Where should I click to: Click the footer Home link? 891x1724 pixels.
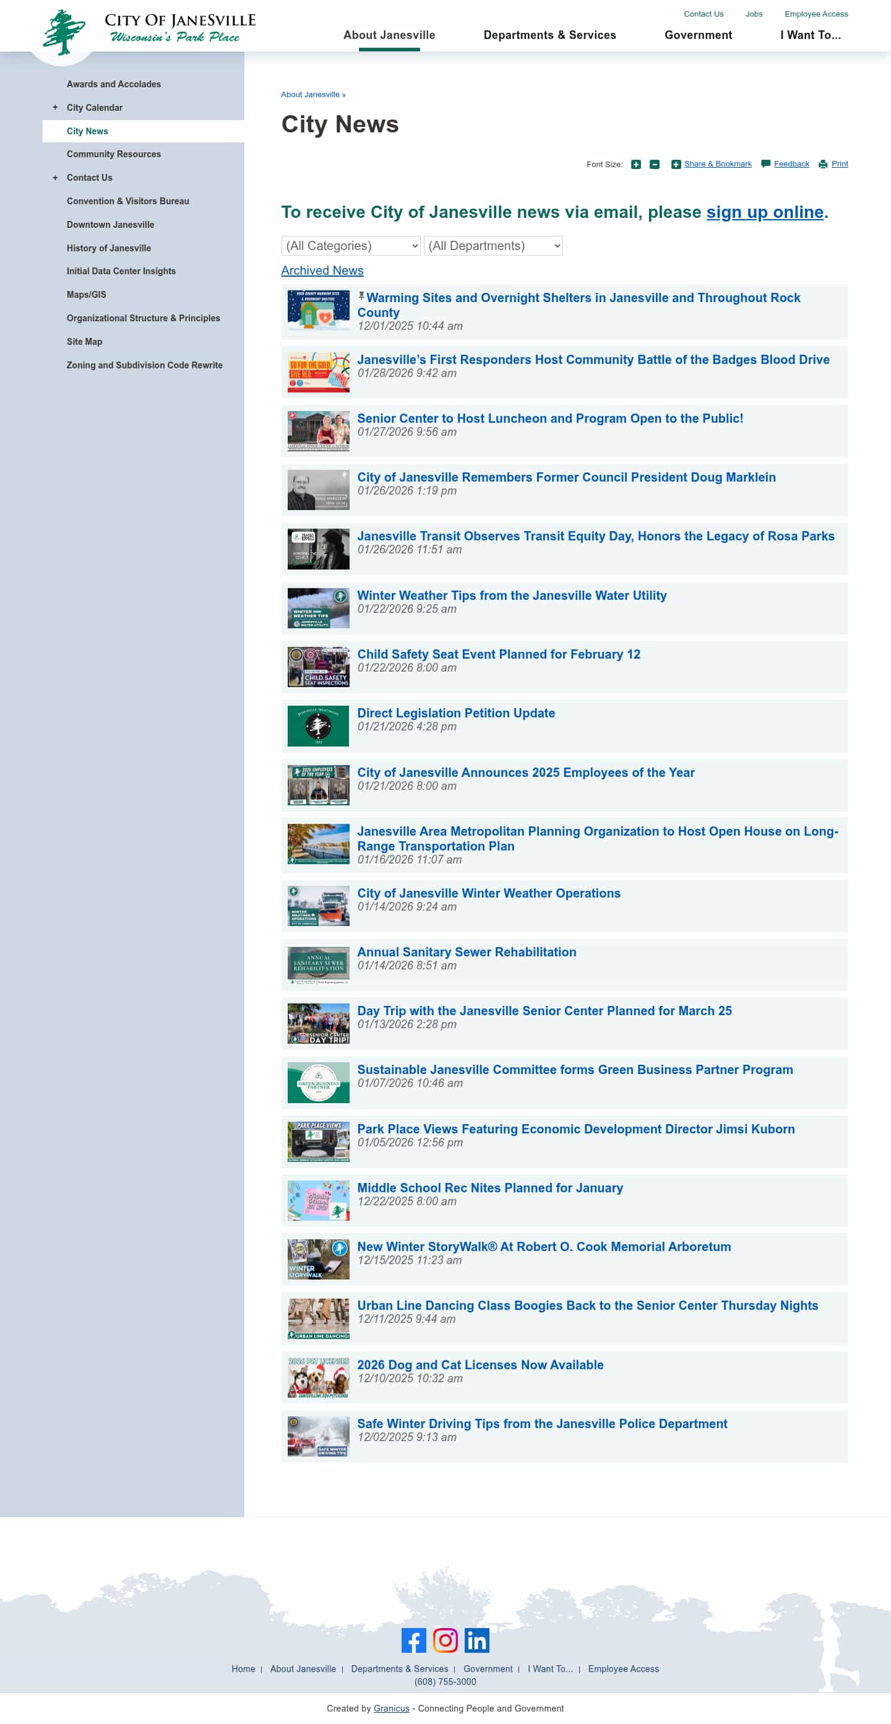(x=243, y=1668)
